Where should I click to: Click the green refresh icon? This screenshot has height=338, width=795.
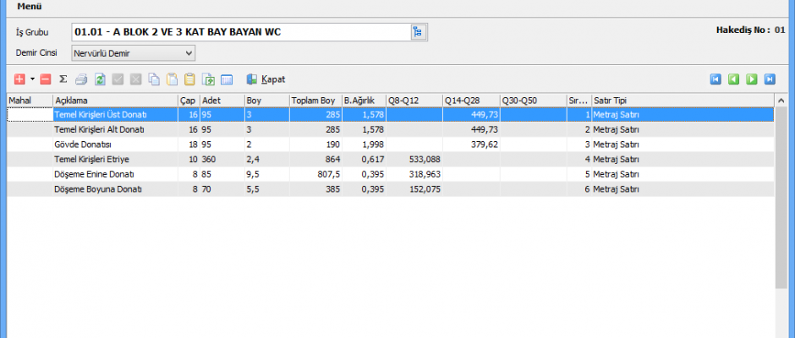[99, 79]
